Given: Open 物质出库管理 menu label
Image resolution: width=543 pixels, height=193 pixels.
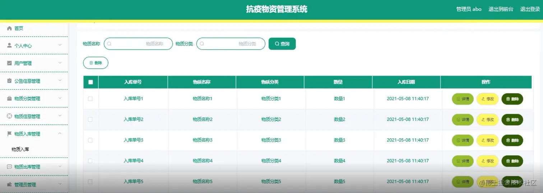Looking at the screenshot, I should 27,167.
